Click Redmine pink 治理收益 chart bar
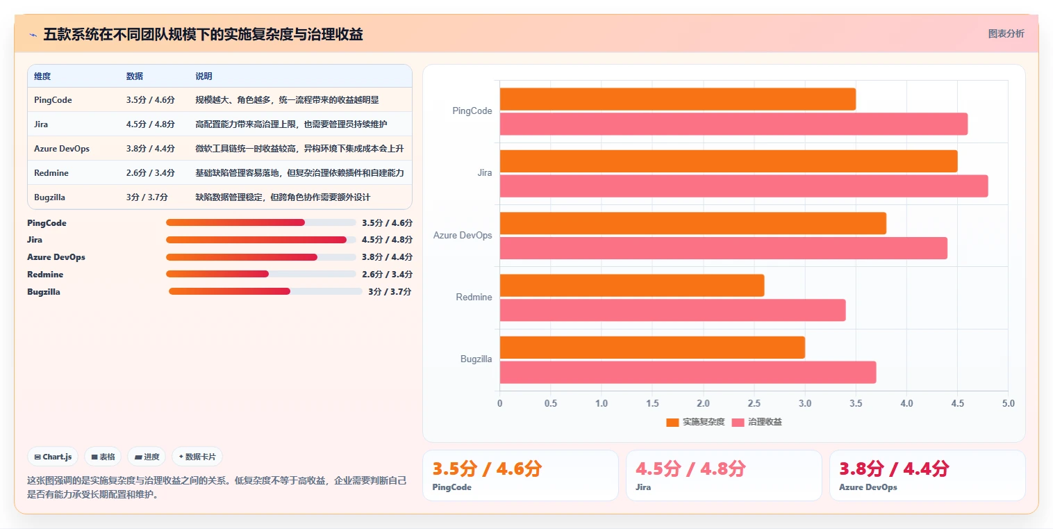 tap(673, 310)
